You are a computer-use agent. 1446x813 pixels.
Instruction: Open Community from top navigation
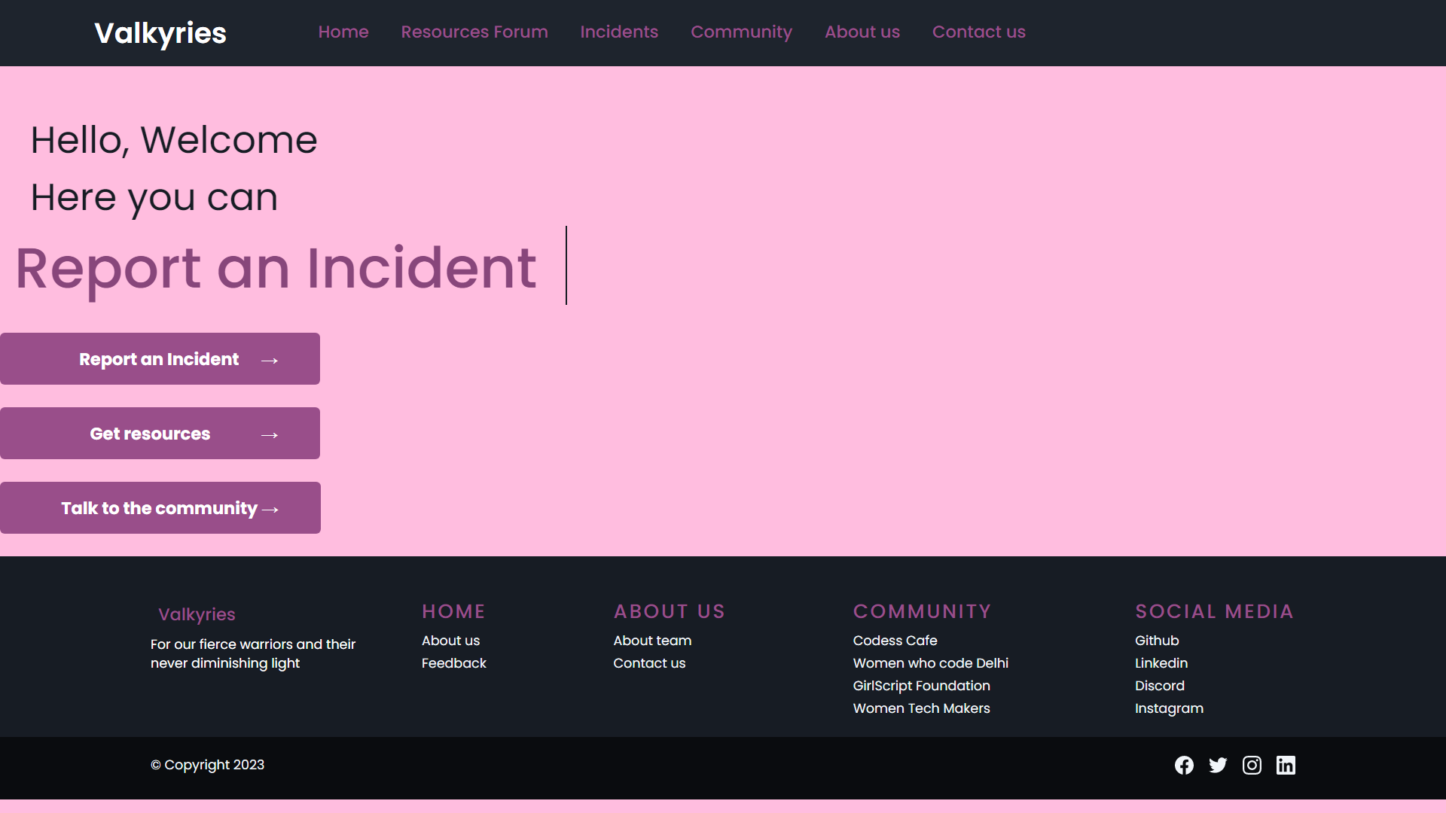click(x=741, y=32)
